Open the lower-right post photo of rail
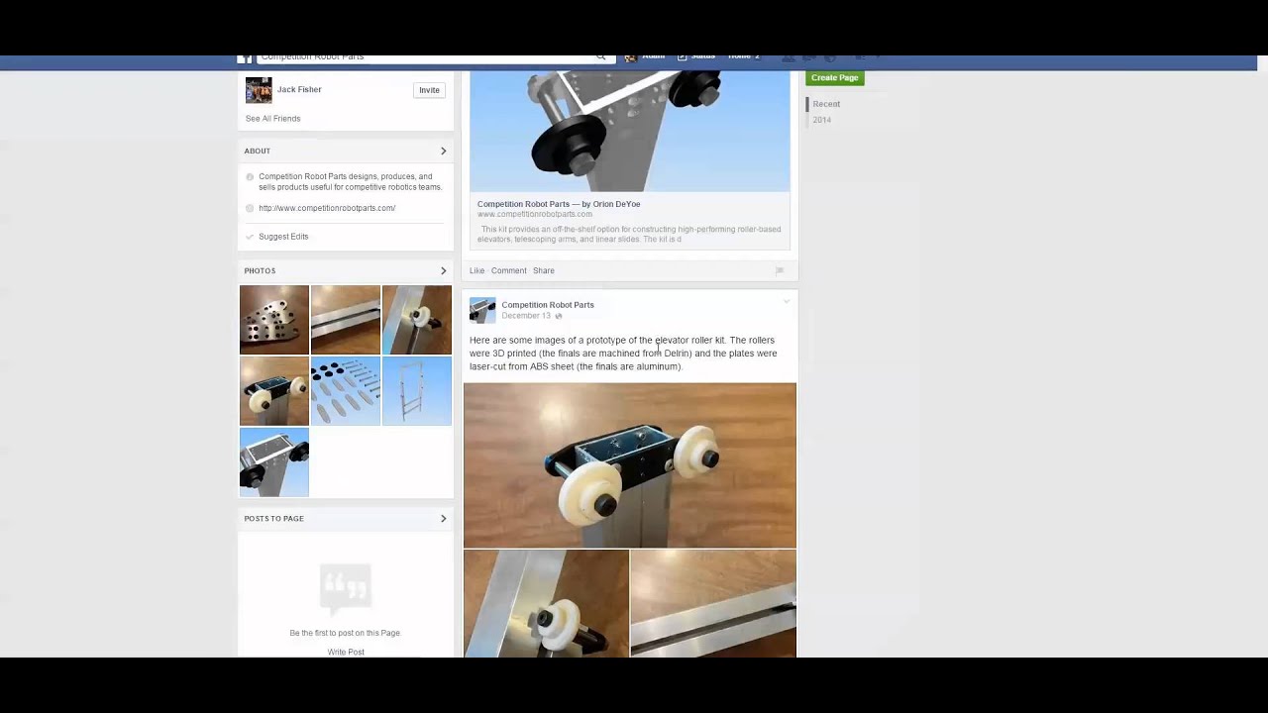Viewport: 1268px width, 713px height. coord(713,603)
